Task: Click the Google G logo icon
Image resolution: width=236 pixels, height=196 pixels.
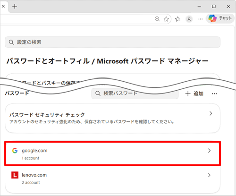Action: (15, 151)
